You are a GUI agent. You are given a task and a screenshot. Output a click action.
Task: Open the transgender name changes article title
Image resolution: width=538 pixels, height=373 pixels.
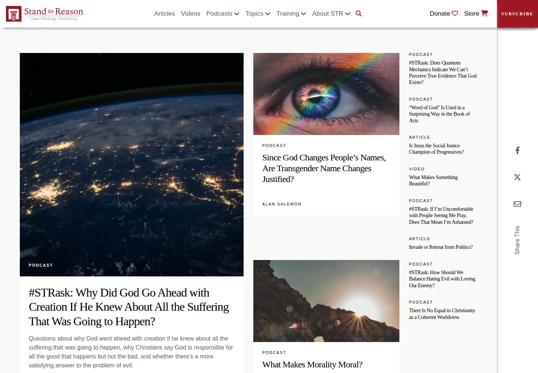click(324, 168)
